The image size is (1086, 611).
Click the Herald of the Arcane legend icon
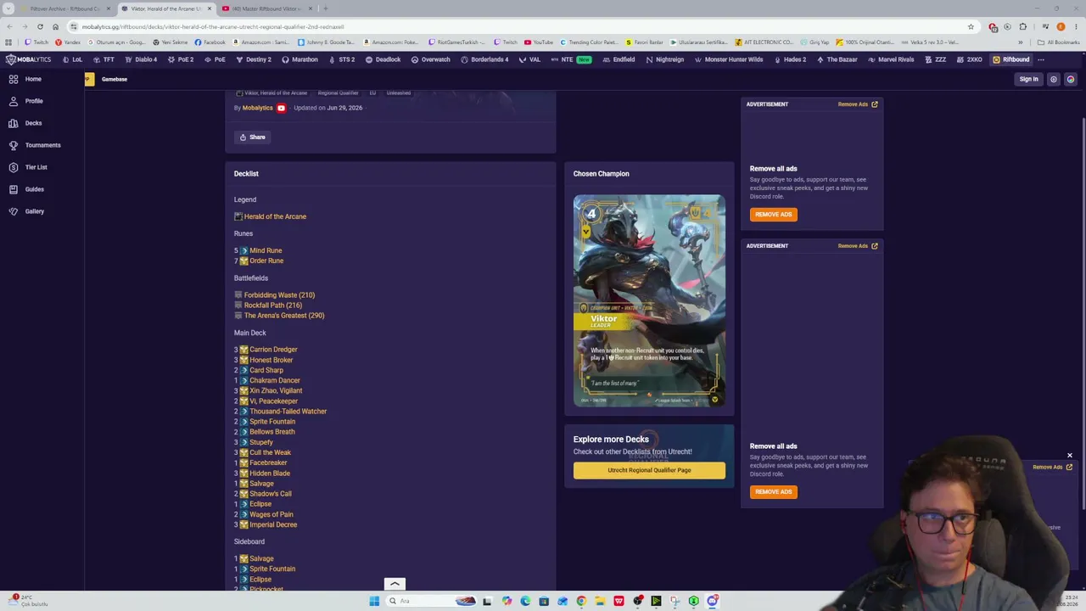coord(238,216)
